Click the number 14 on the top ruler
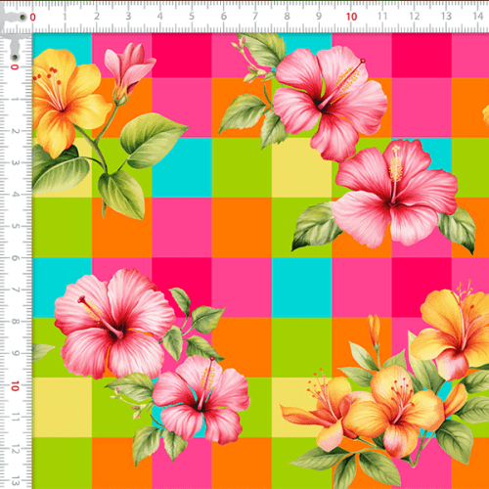 click(x=478, y=16)
